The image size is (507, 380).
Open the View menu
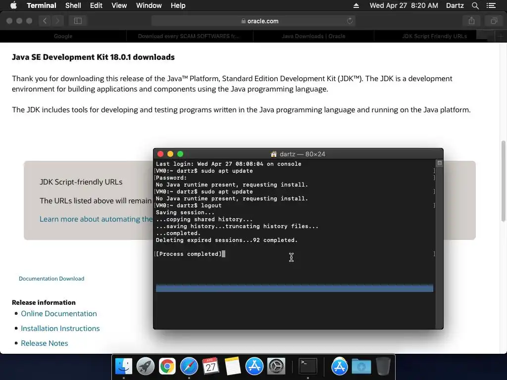(119, 5)
